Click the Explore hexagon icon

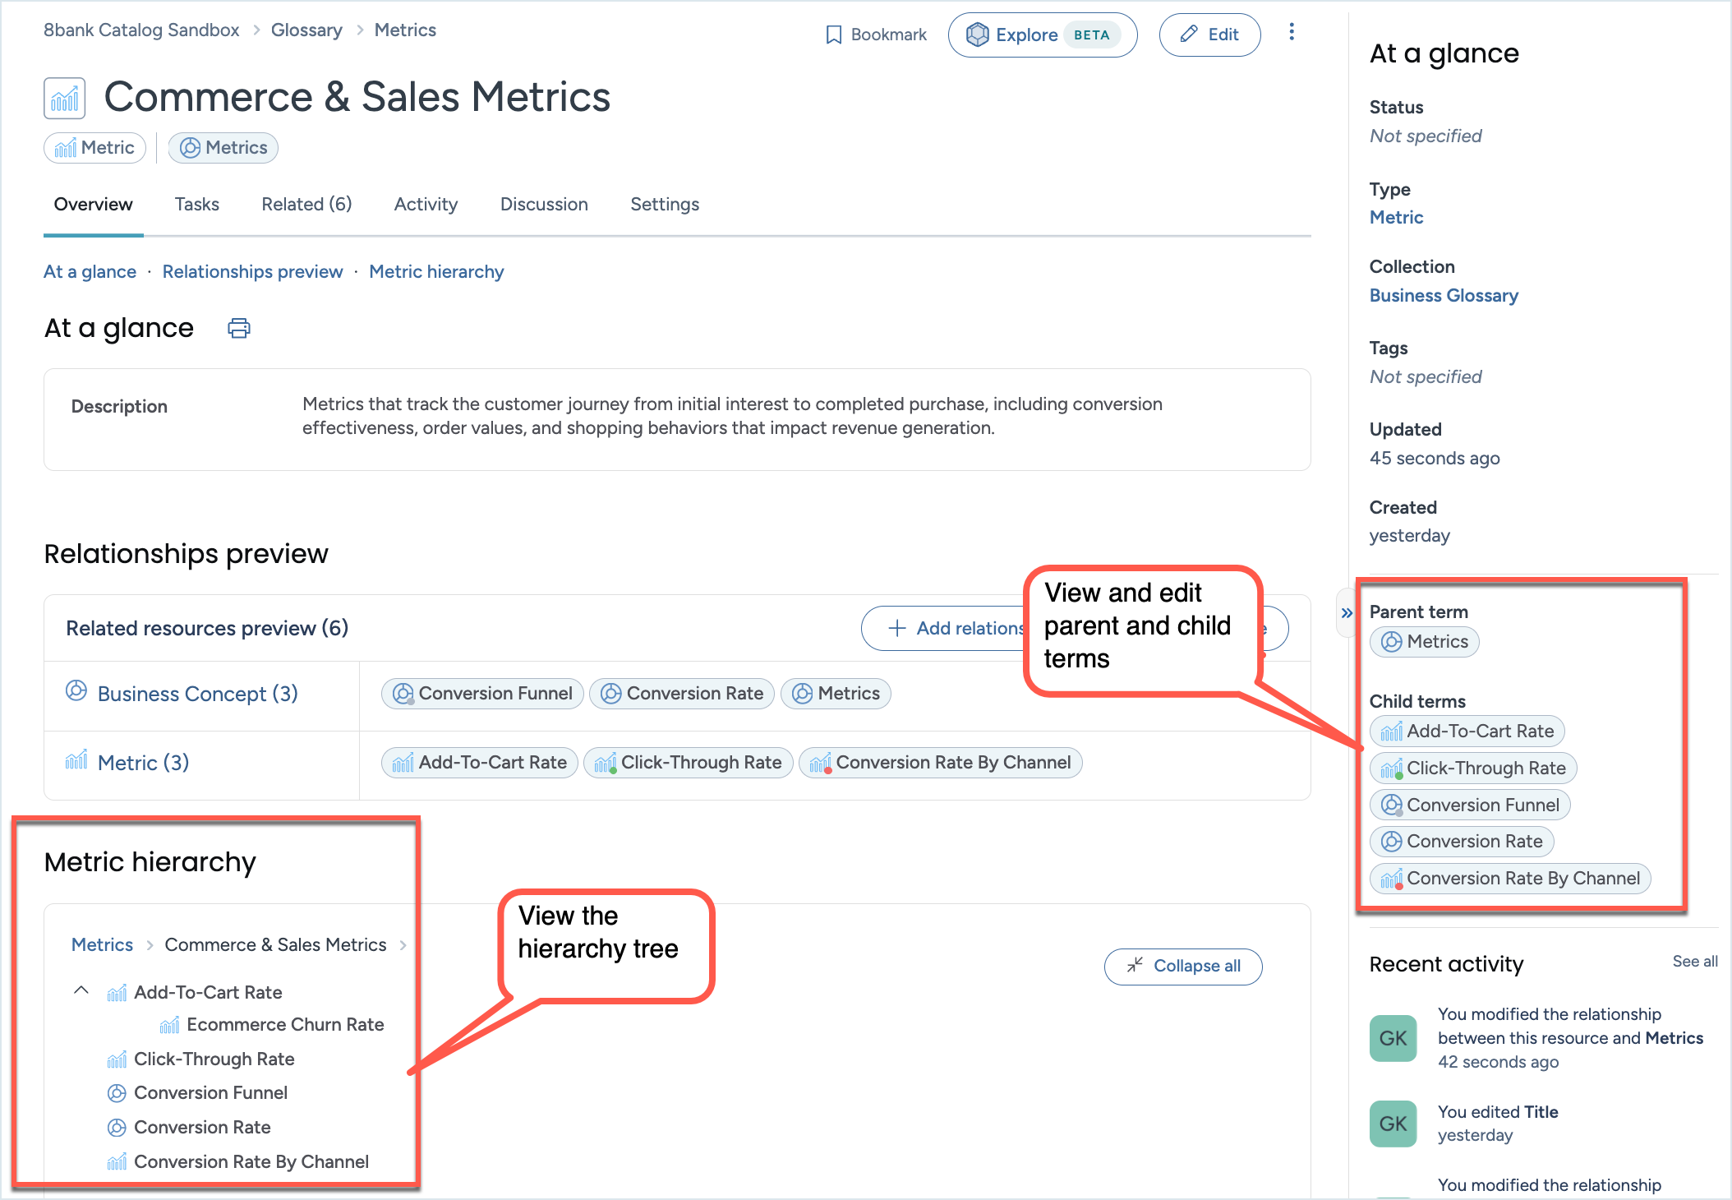click(x=977, y=35)
